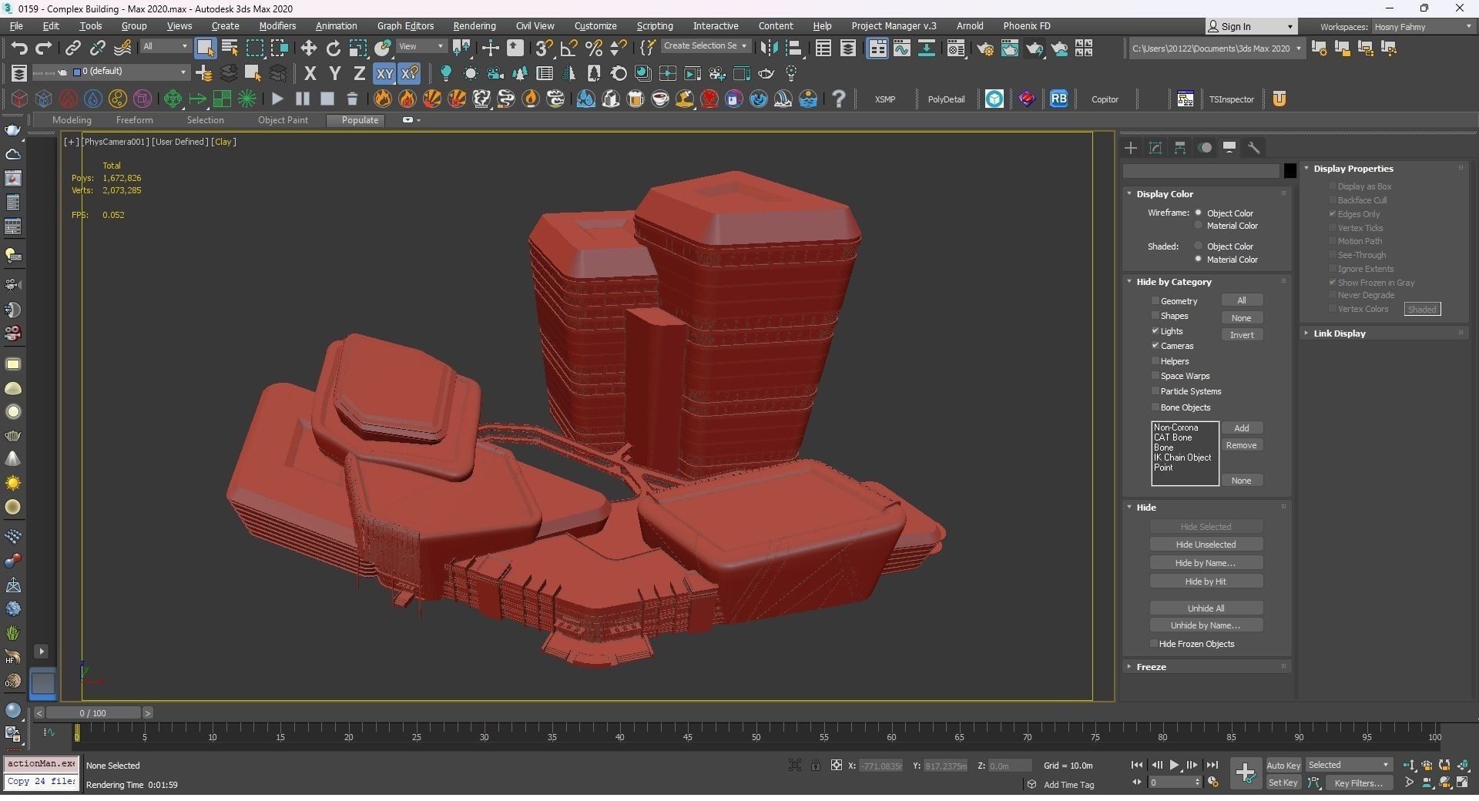Viewport: 1479px width, 801px height.
Task: Open the selection filter All dropdown
Action: tap(165, 46)
